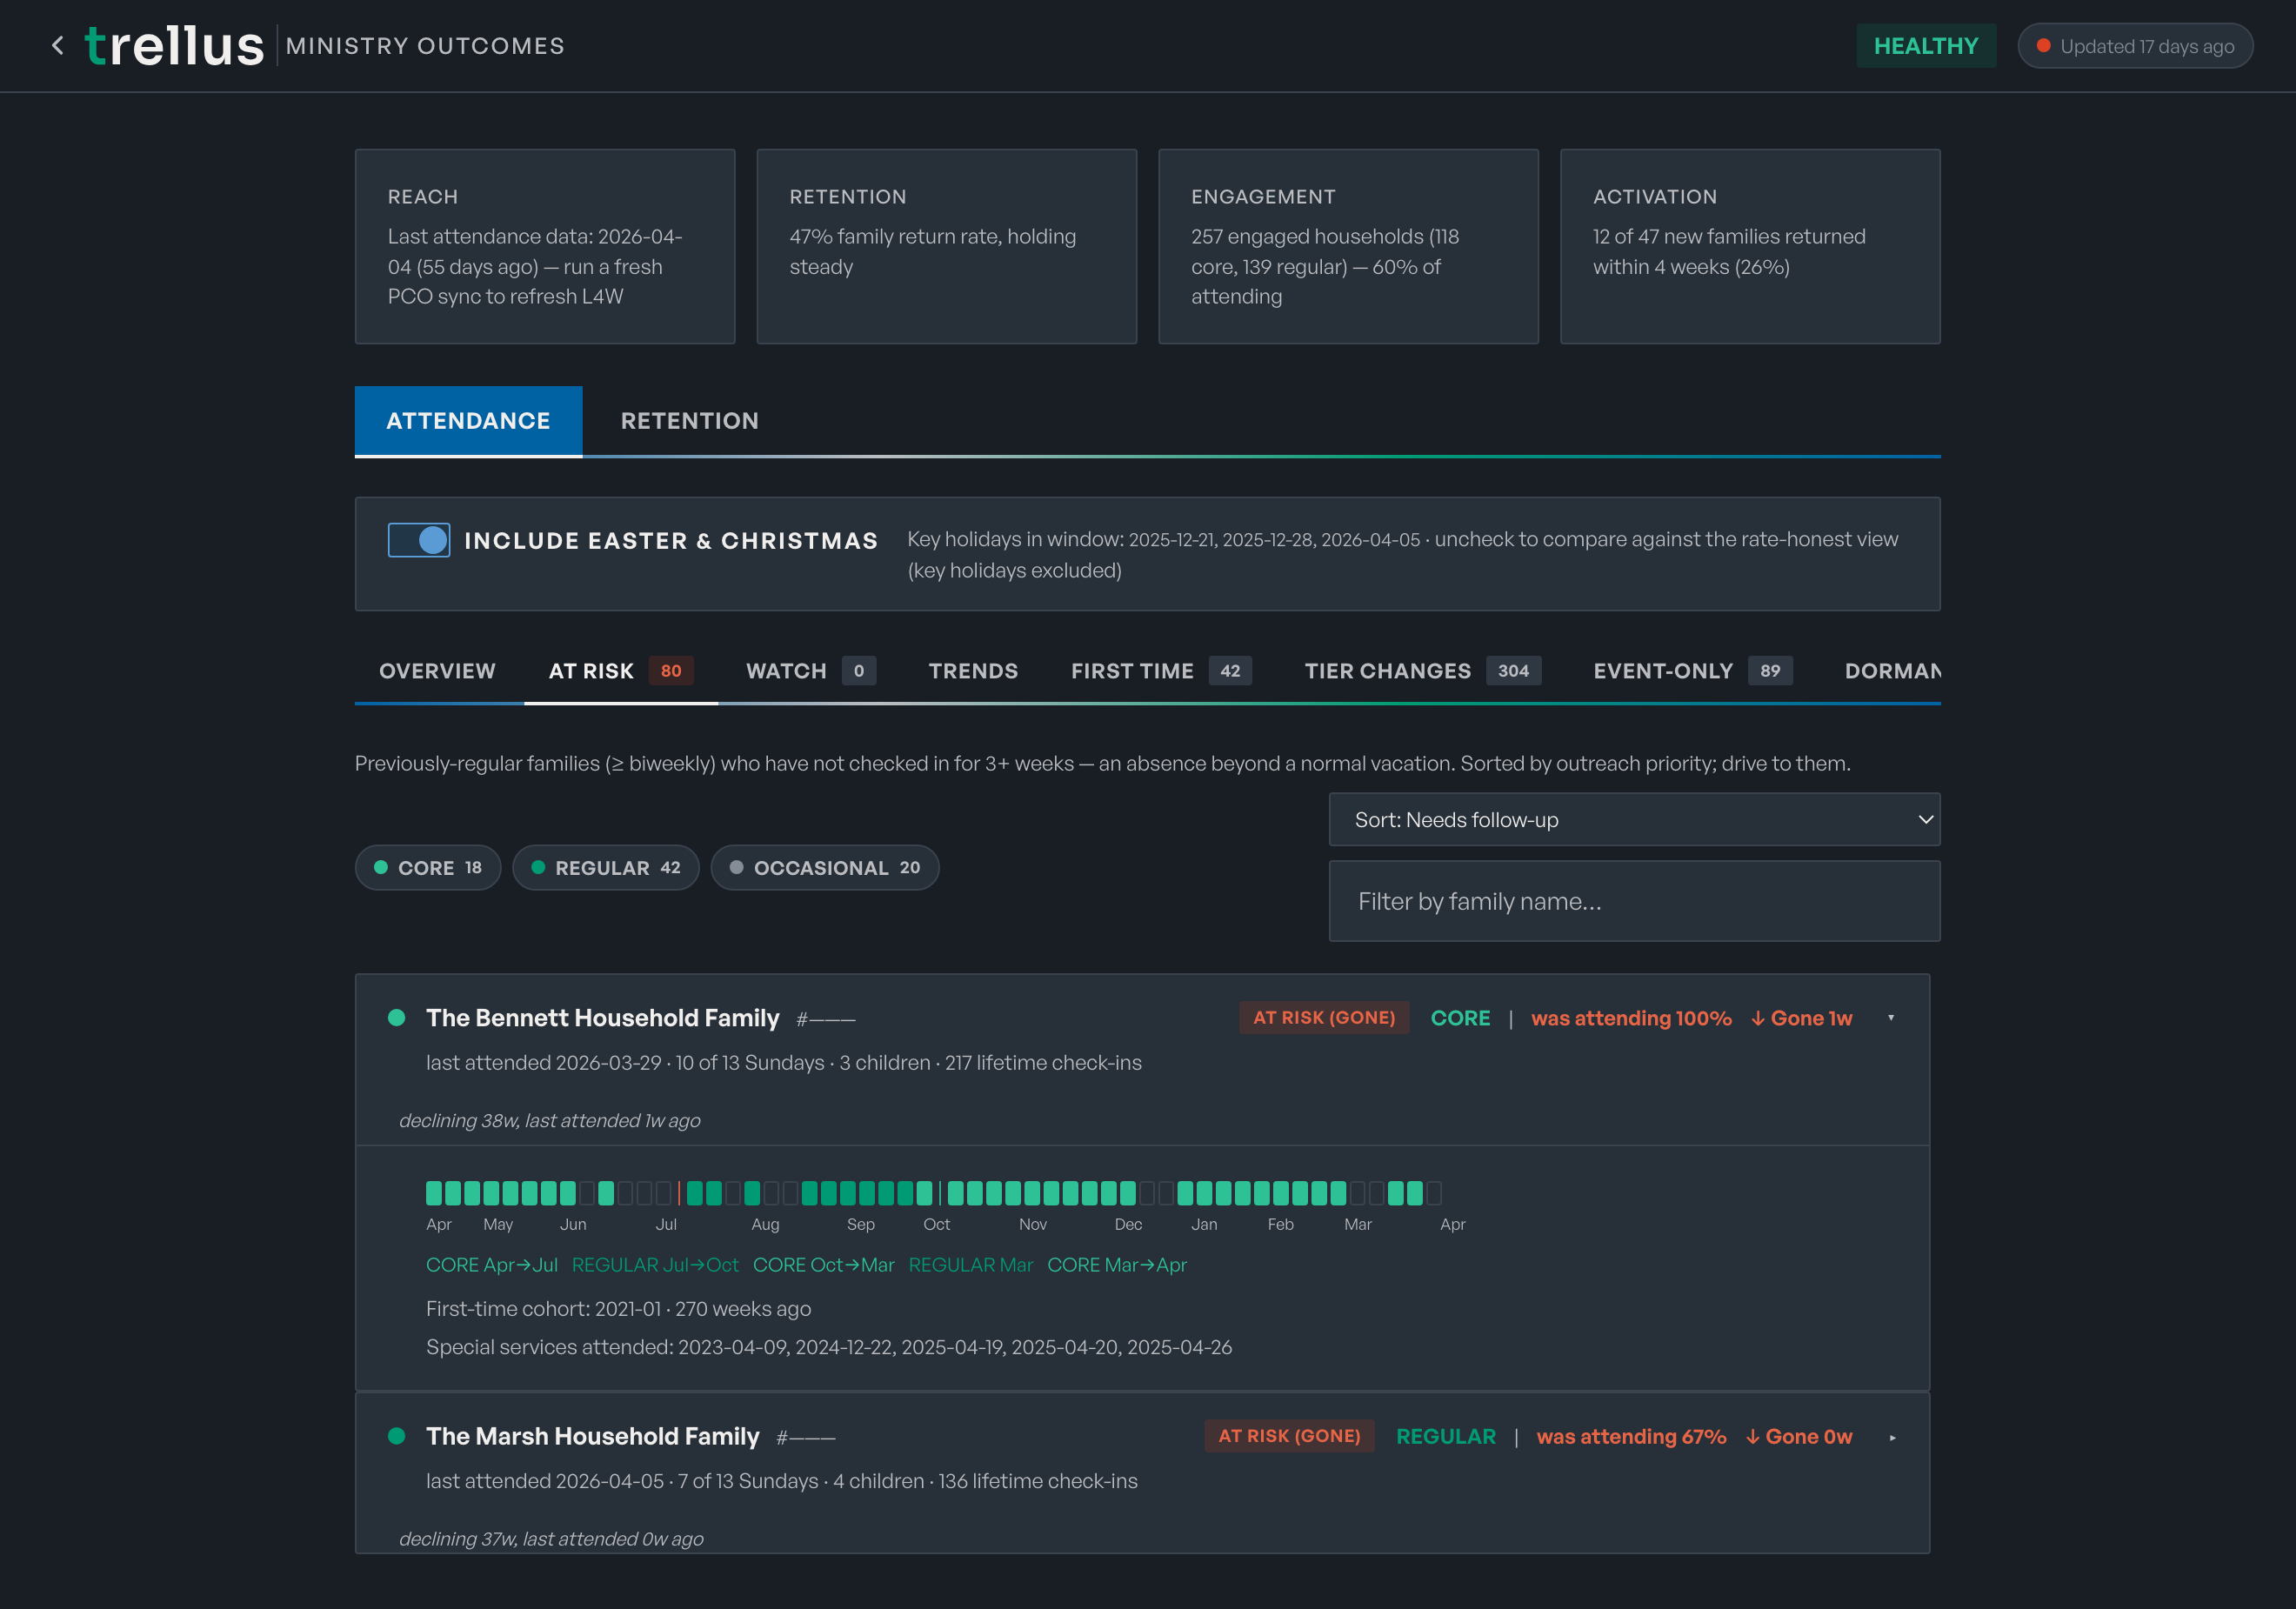
Task: Click the CORE tier label on Bennett row
Action: [1460, 1018]
